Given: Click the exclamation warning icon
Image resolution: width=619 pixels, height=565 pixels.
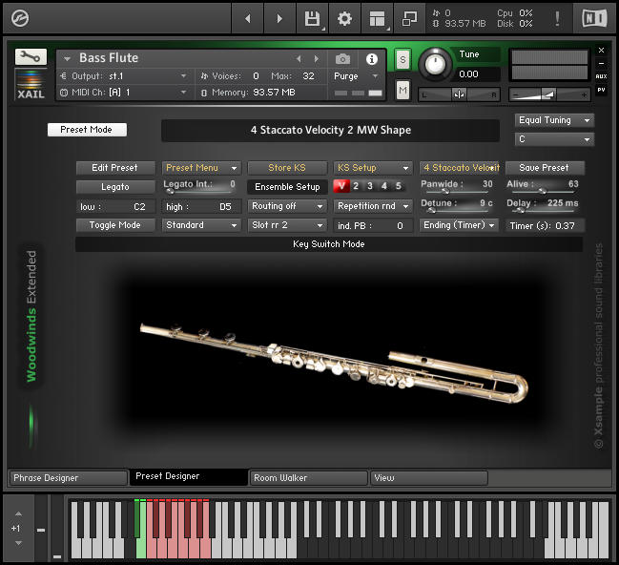Looking at the screenshot, I should (556, 18).
